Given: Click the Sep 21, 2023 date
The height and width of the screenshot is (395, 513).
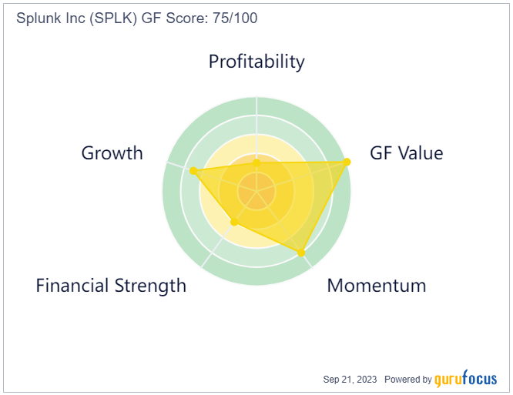Looking at the screenshot, I should pos(350,380).
